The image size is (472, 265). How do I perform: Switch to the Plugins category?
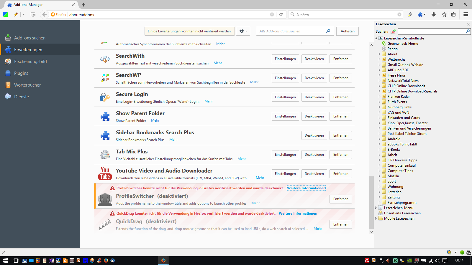[x=21, y=73]
